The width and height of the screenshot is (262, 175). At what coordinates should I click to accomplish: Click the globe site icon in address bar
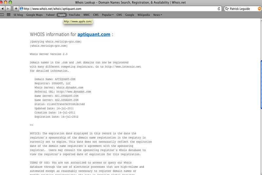coord(21,9)
